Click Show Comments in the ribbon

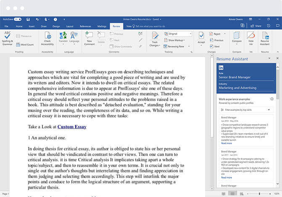tap(121, 46)
